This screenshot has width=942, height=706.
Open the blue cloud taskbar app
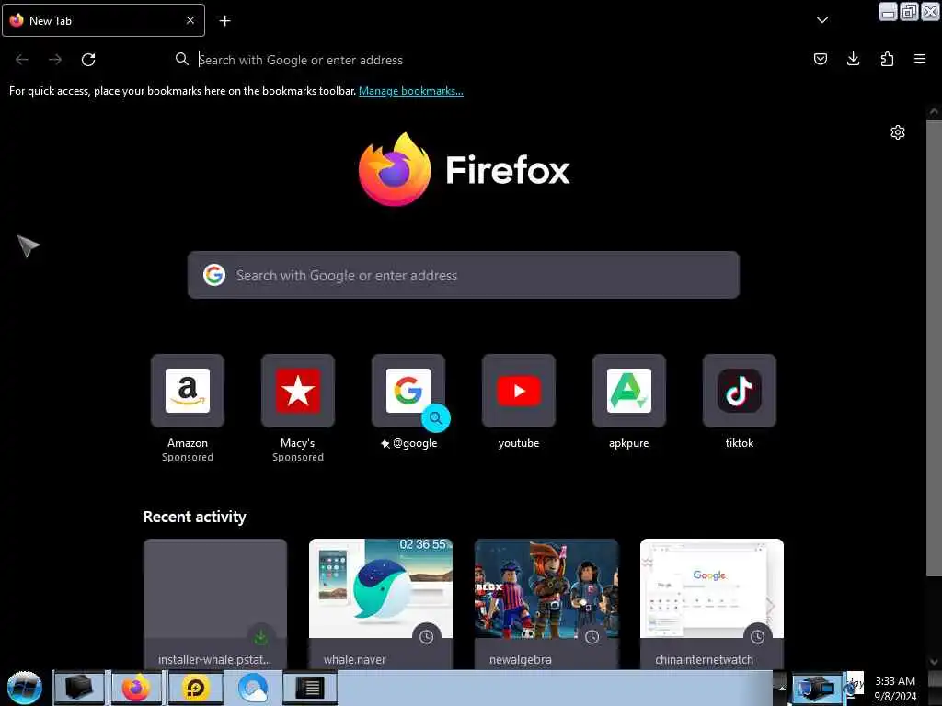pos(253,688)
